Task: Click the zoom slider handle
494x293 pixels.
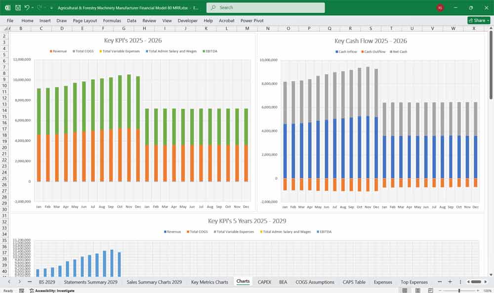Action: pyautogui.click(x=459, y=291)
